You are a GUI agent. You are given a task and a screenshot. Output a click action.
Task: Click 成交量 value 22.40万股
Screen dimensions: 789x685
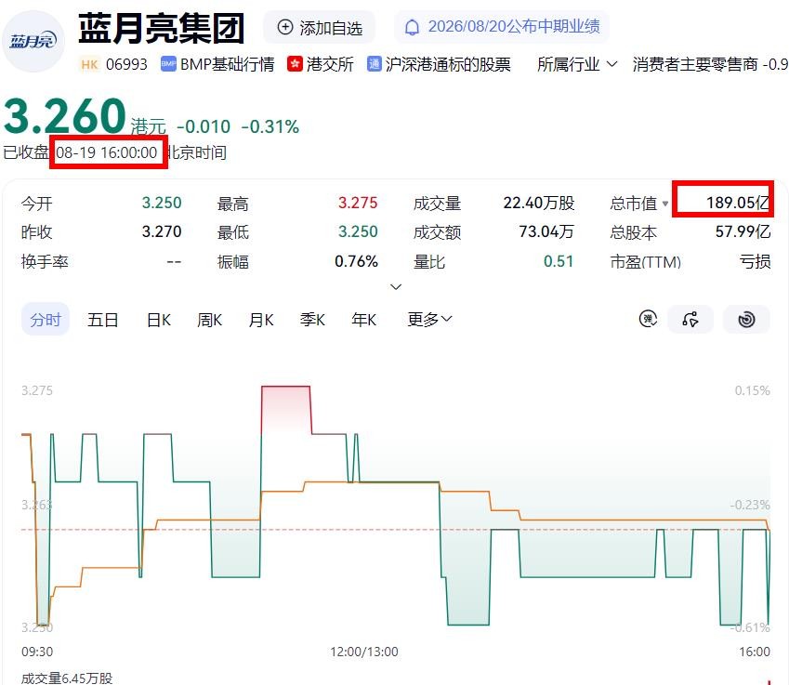tap(539, 203)
